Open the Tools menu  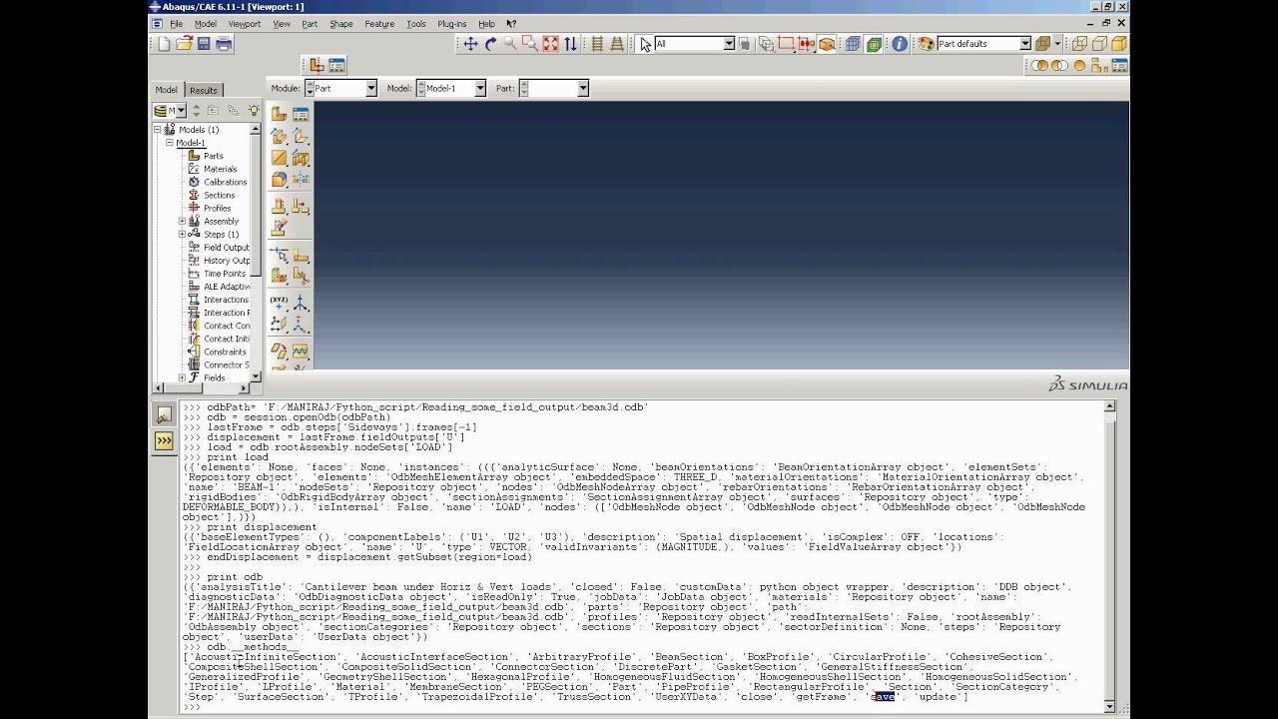416,24
